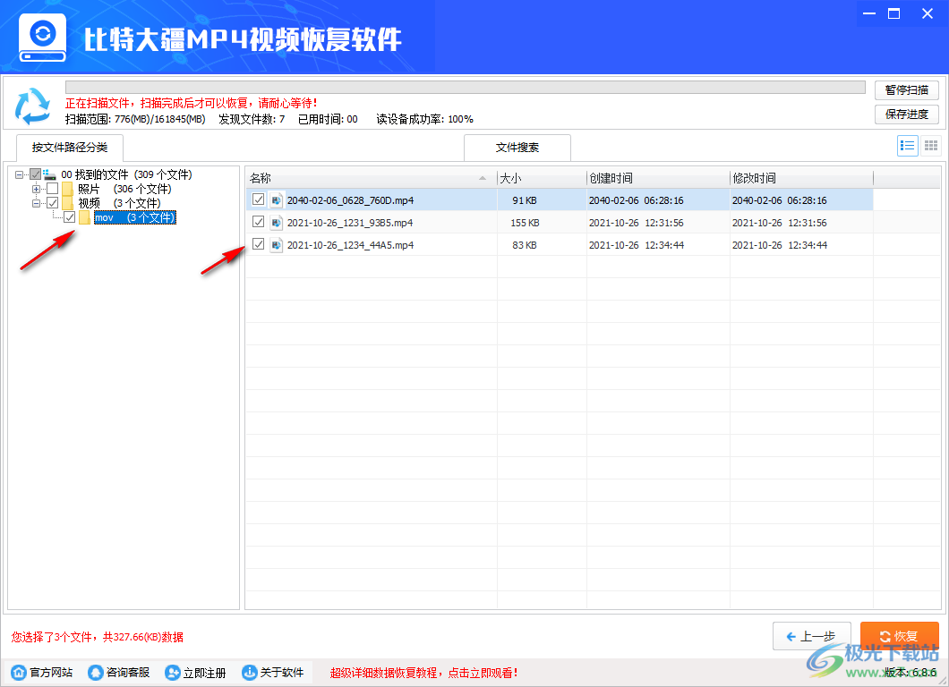Minimize the application window
This screenshot has height=687, width=949.
pyautogui.click(x=869, y=13)
